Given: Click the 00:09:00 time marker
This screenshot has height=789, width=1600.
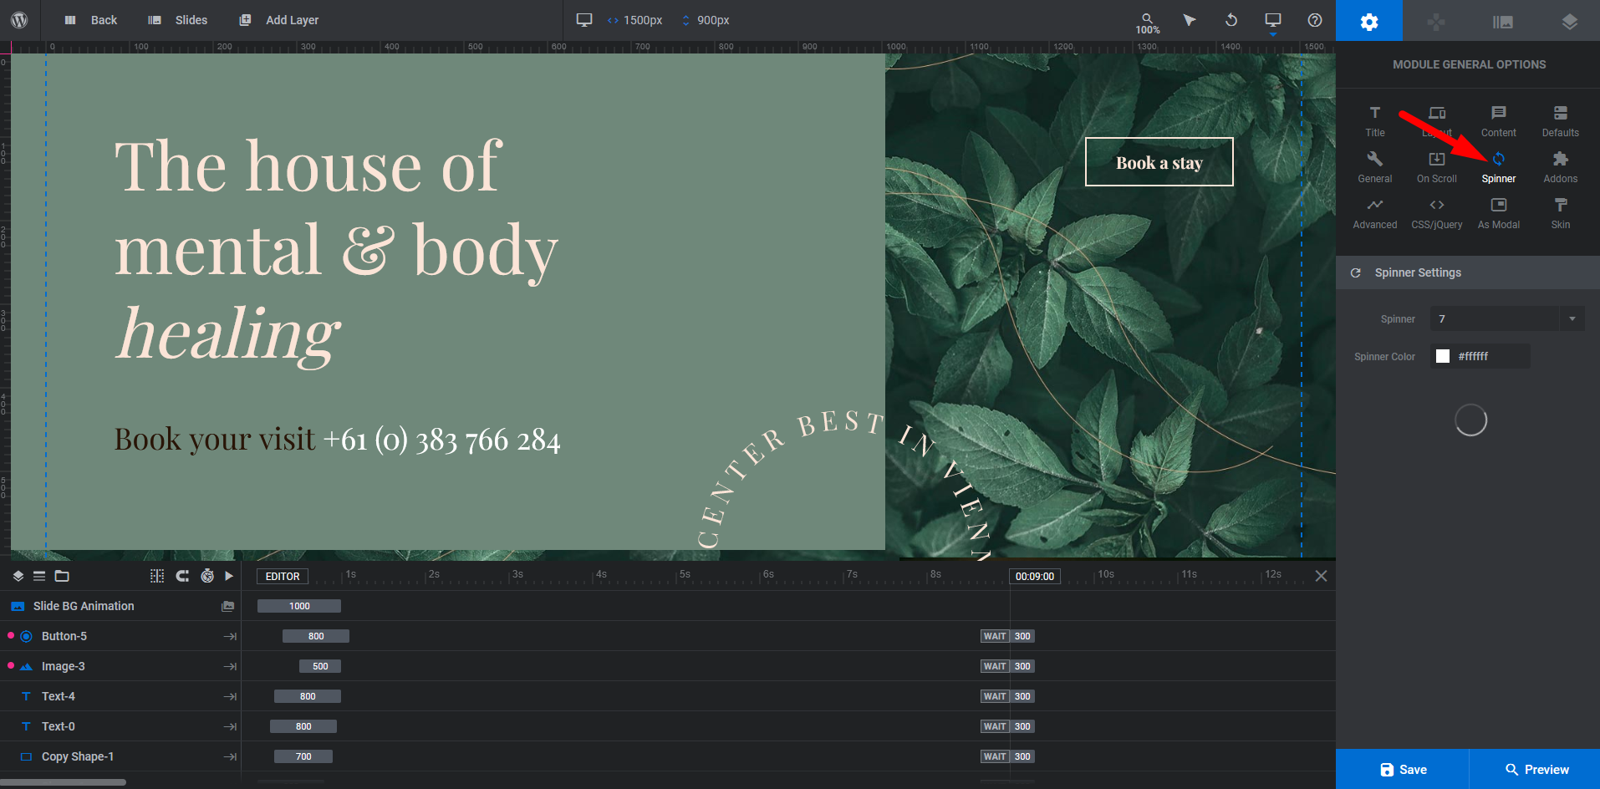Looking at the screenshot, I should coord(1035,577).
